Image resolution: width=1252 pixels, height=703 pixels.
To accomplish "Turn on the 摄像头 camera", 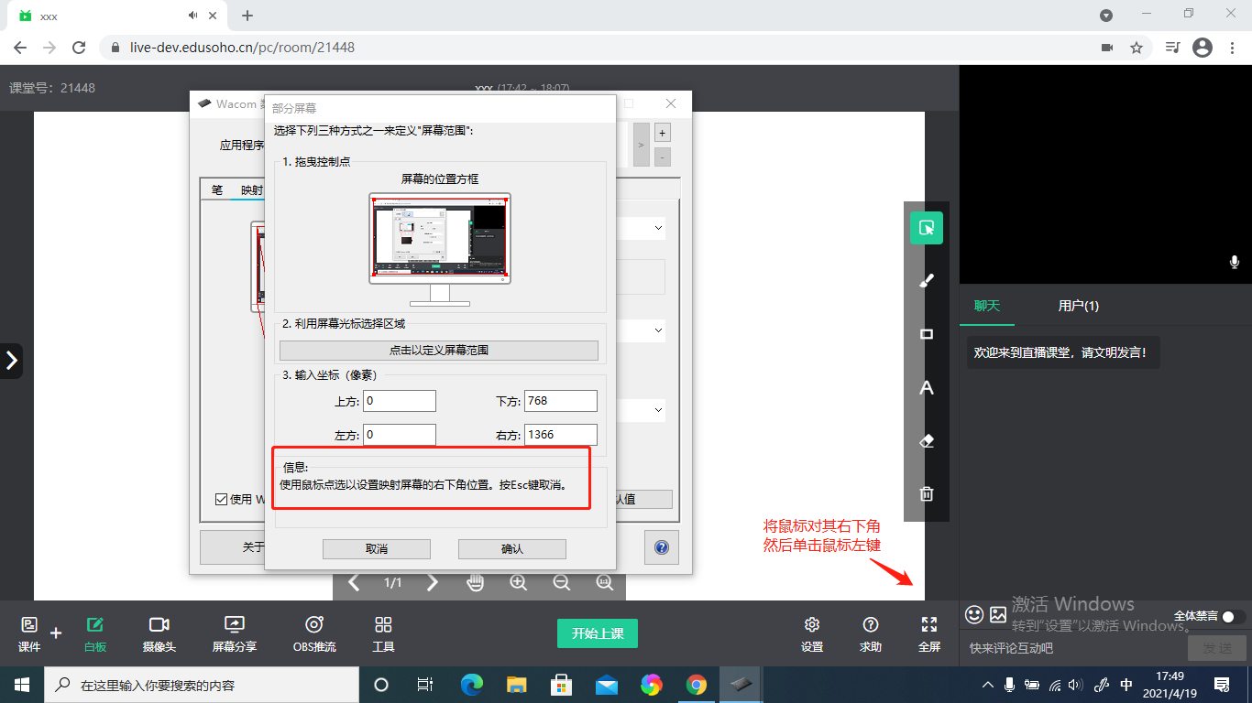I will (159, 633).
